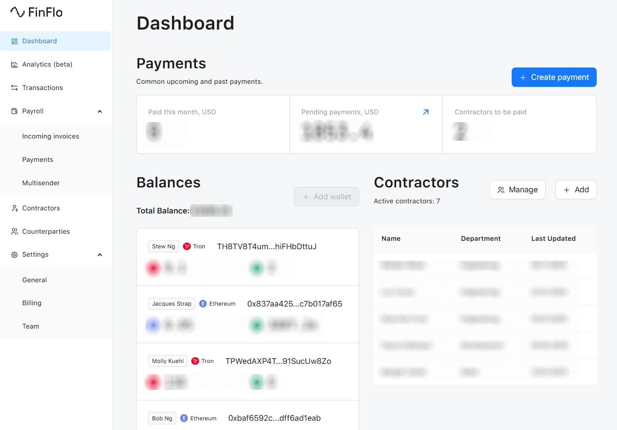The image size is (617, 430).
Task: Click green token icon in Molly Kuehl wallet
Action: click(256, 382)
